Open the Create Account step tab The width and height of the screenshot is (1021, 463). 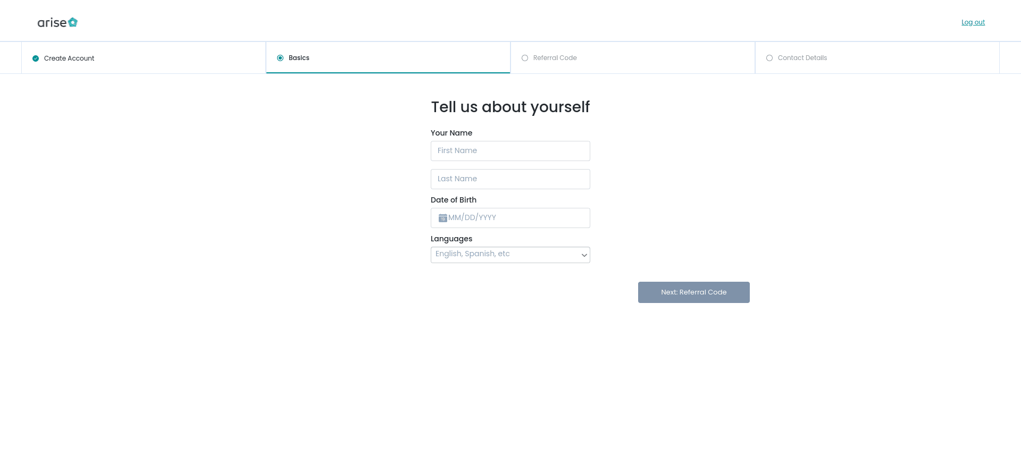point(144,58)
